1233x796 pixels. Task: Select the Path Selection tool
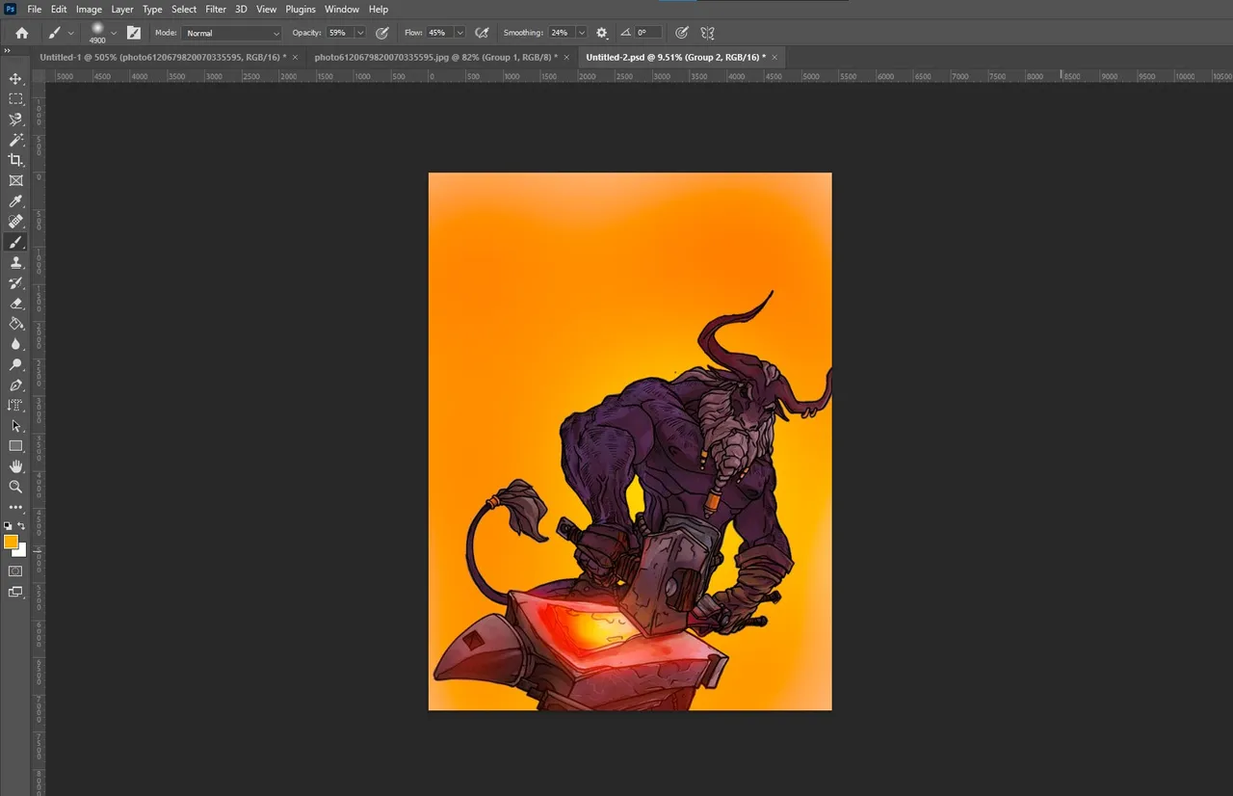click(15, 425)
